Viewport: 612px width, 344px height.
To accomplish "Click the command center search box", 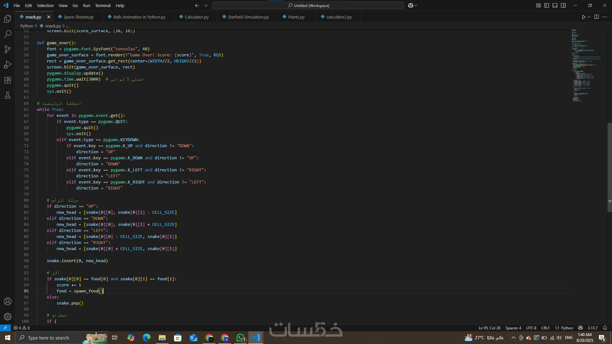I will coord(308,5).
